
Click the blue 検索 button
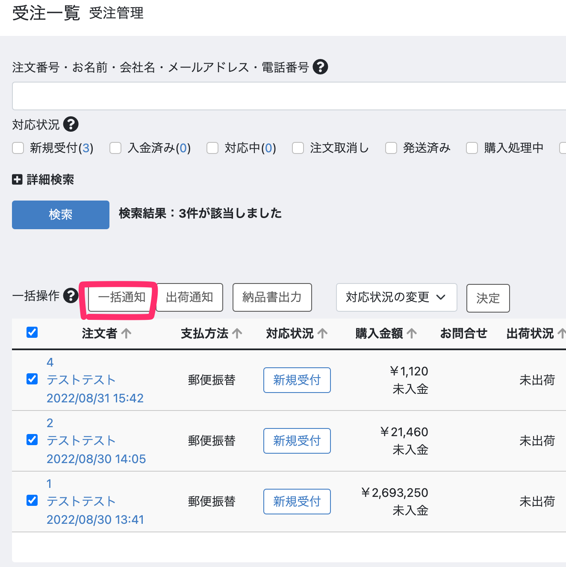pos(61,215)
